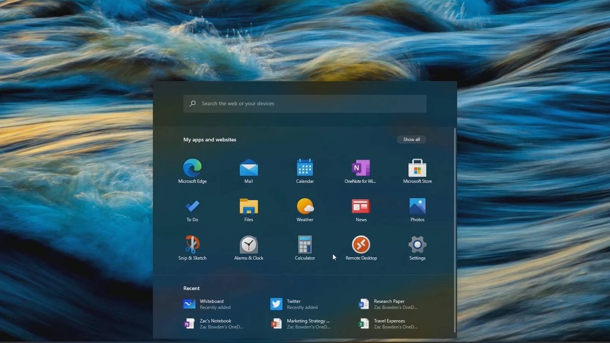Open the Calculator app
Image resolution: width=610 pixels, height=343 pixels.
(x=305, y=248)
